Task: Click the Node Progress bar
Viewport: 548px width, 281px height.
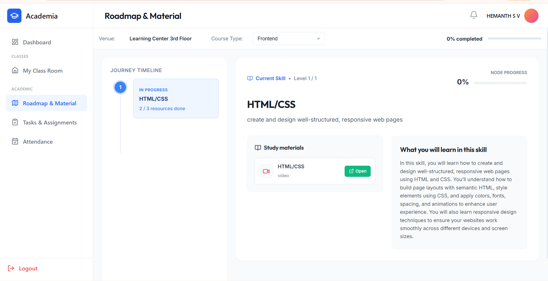Action: click(x=500, y=83)
